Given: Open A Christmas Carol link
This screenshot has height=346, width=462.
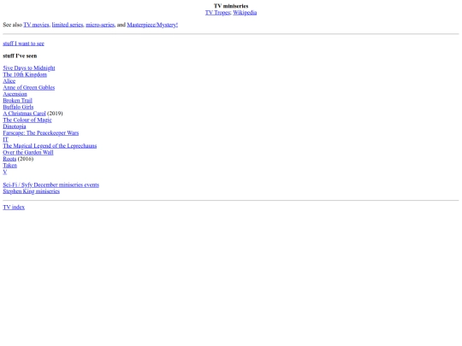Looking at the screenshot, I should click(25, 114).
